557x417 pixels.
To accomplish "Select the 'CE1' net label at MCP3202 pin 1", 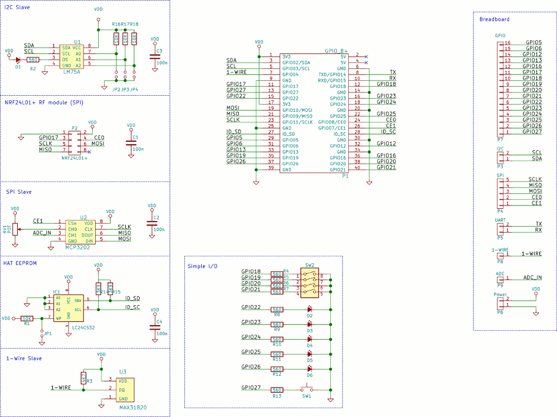I will (38, 221).
